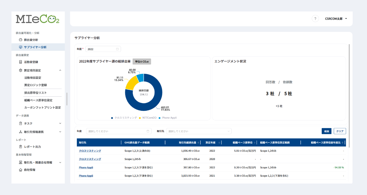Toggle Phone Appli legend item
367x195 pixels.
(x=167, y=118)
